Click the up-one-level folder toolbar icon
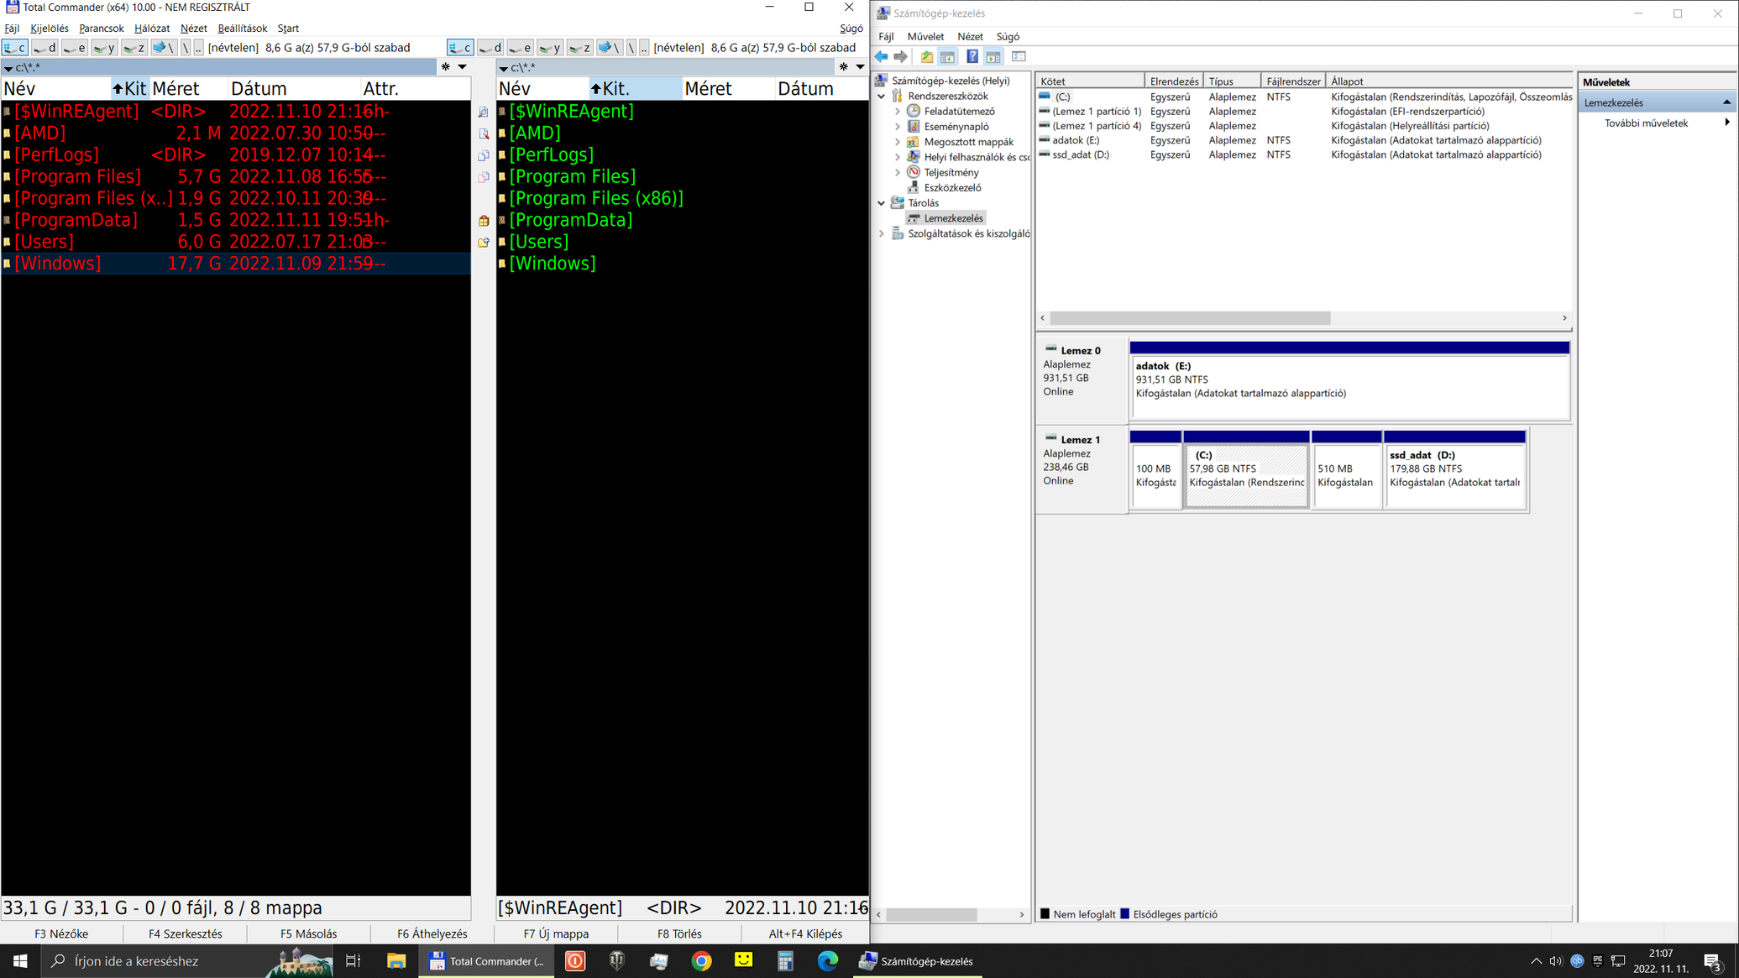The height and width of the screenshot is (978, 1739). click(926, 57)
